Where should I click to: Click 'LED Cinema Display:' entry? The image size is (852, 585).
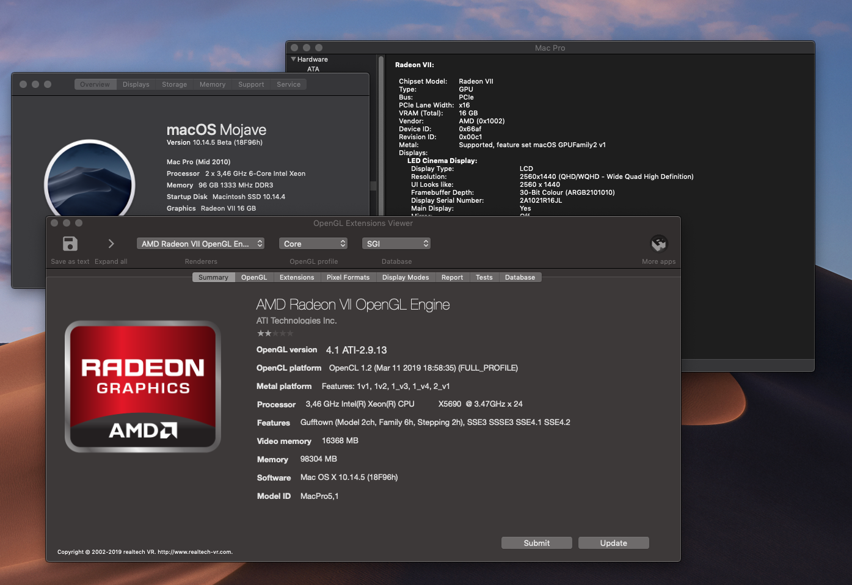pos(442,161)
